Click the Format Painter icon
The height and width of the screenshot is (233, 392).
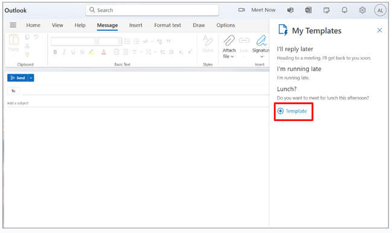(27, 55)
